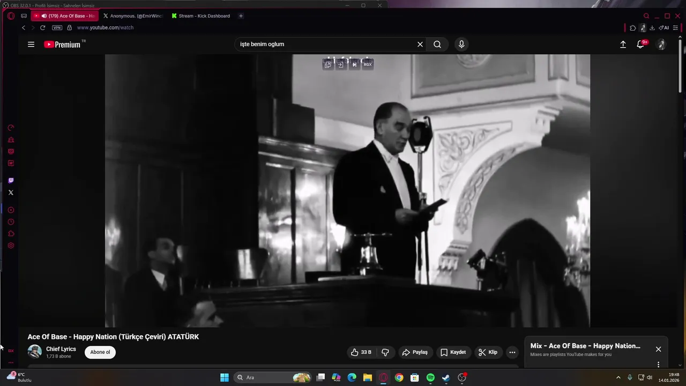
Task: Clear the search query text
Action: pos(420,44)
